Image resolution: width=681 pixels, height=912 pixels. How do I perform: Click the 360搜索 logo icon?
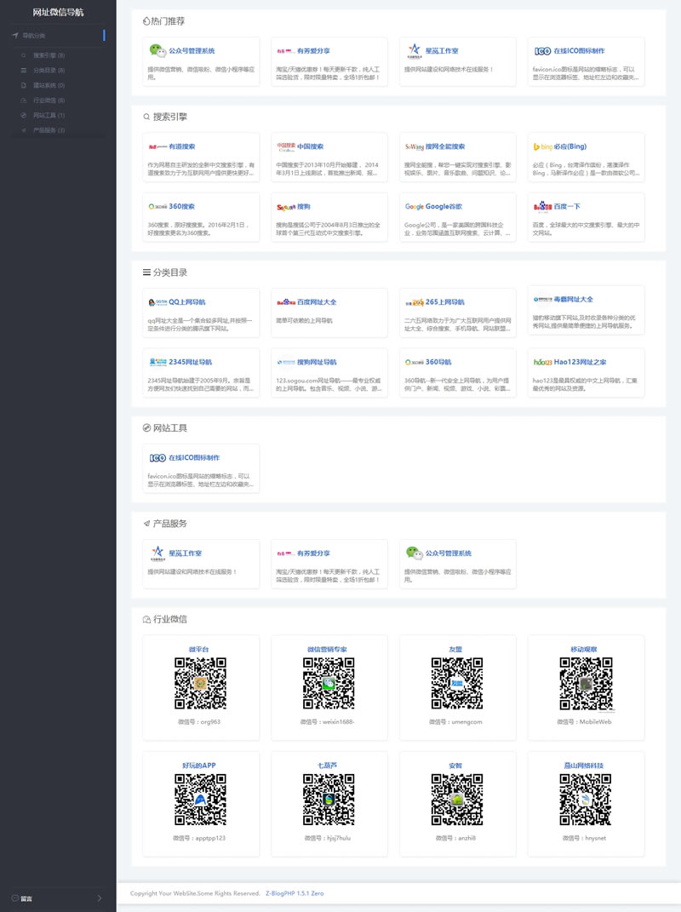[157, 206]
